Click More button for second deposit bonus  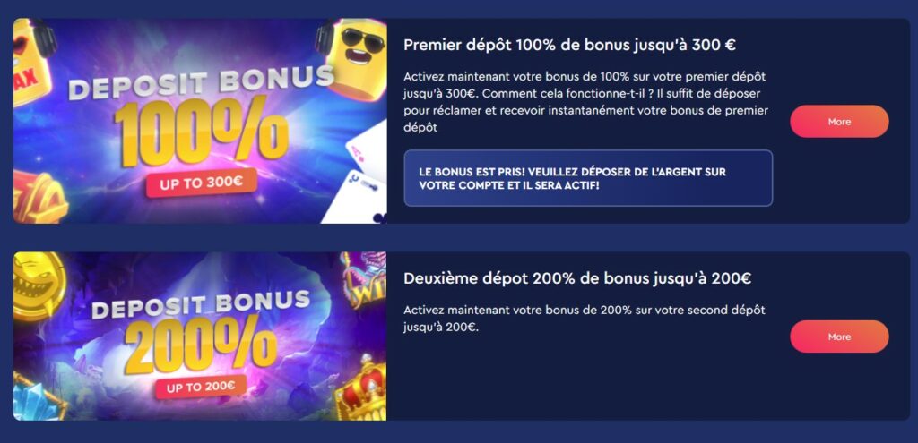pos(839,337)
